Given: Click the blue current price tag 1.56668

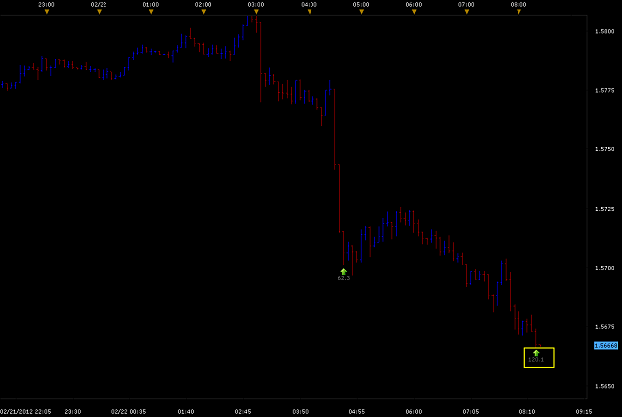Looking at the screenshot, I should (x=606, y=346).
